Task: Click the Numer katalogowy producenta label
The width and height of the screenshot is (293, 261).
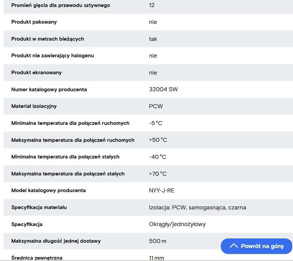Action: point(49,89)
